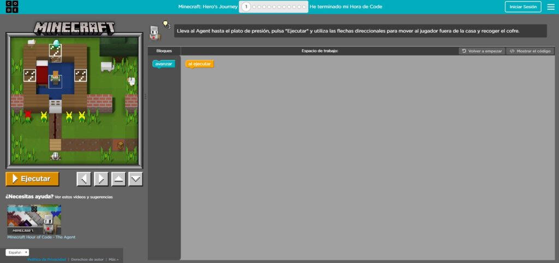This screenshot has width=559, height=263.
Task: Click the Agent character avatar beside instructions
Action: point(154,33)
